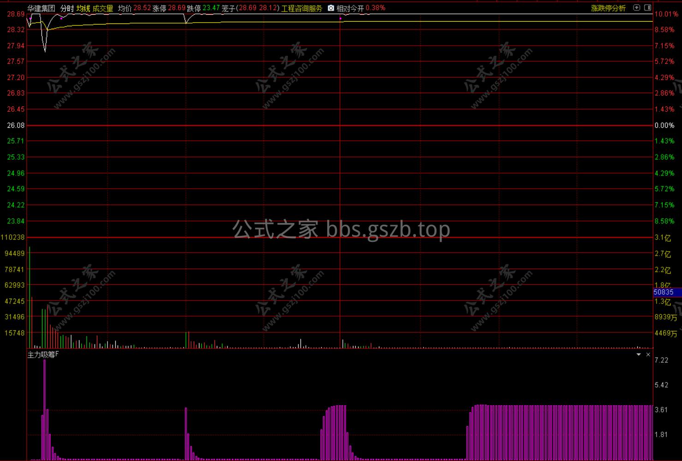Click the 10.01% limit-up percentage label
This screenshot has height=461, width=682.
coord(666,14)
